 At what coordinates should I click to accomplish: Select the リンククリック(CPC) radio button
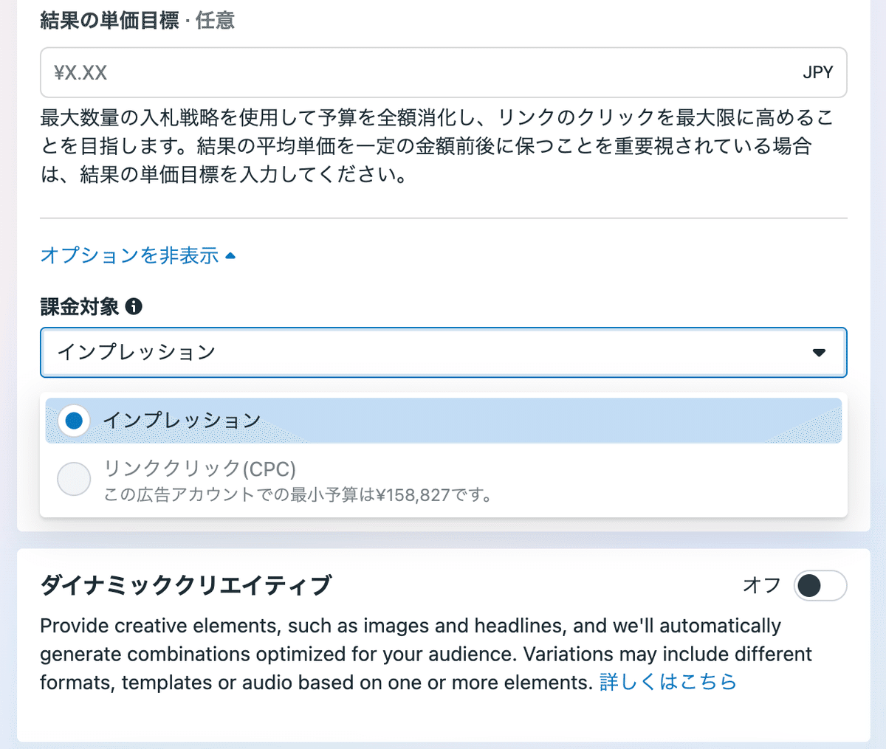[x=74, y=479]
